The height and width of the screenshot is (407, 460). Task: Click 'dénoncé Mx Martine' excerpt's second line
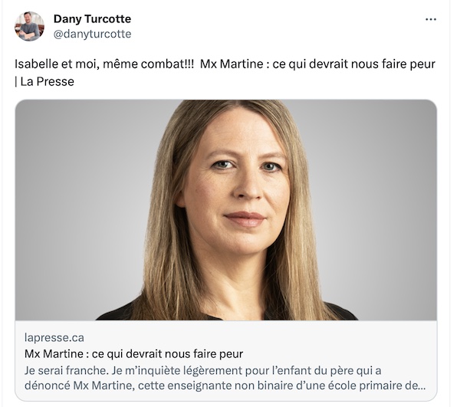(225, 386)
